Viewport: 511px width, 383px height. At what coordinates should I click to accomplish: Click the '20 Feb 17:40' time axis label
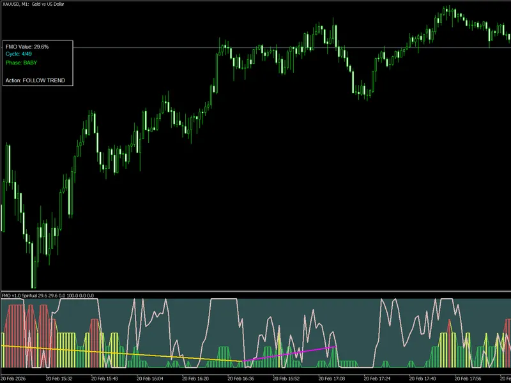[x=423, y=379]
